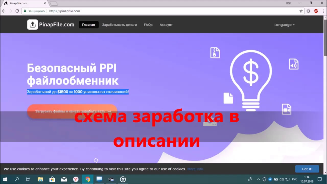Click the page vertical scrollbar thumb
This screenshot has width=327, height=184.
click(325, 36)
